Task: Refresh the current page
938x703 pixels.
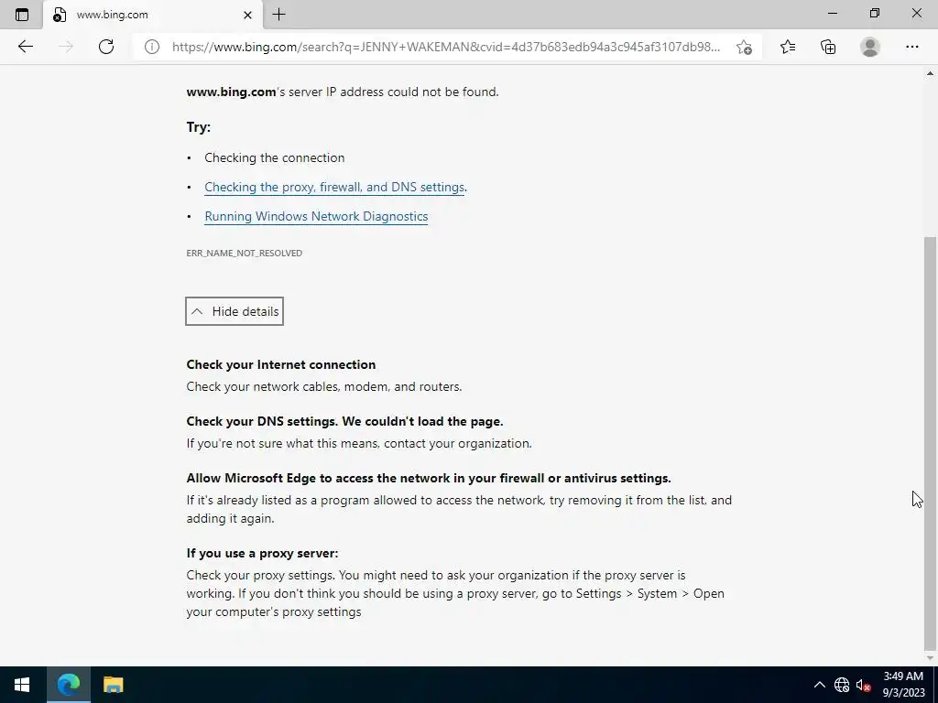Action: point(106,47)
